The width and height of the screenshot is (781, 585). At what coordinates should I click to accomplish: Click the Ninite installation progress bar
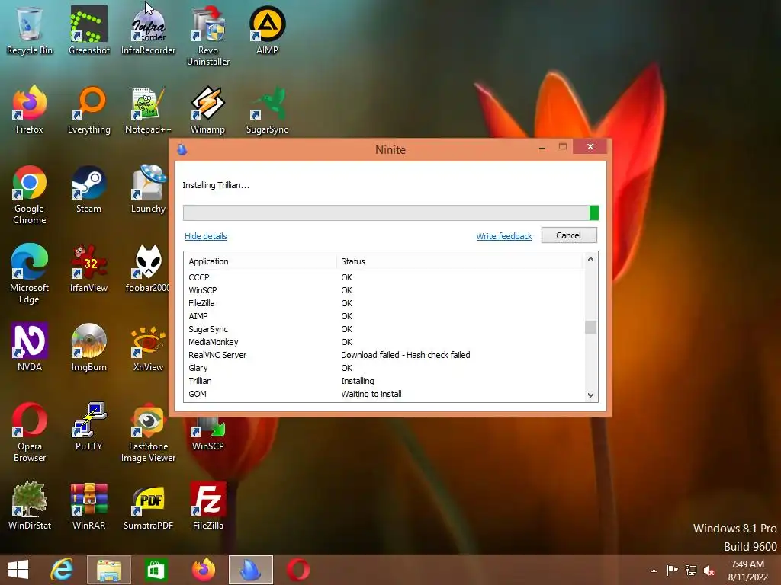[390, 213]
